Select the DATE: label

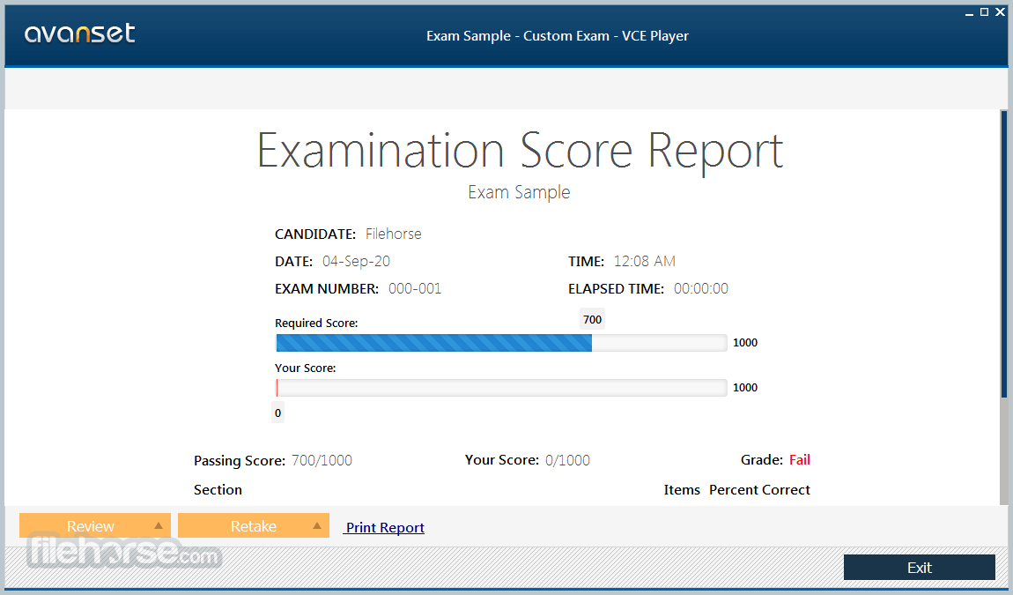click(293, 261)
